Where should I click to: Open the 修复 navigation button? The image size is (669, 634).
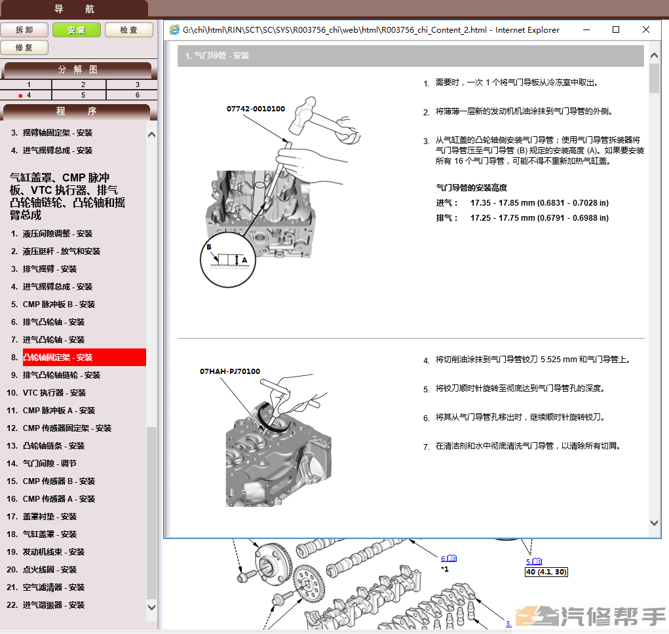[x=24, y=47]
